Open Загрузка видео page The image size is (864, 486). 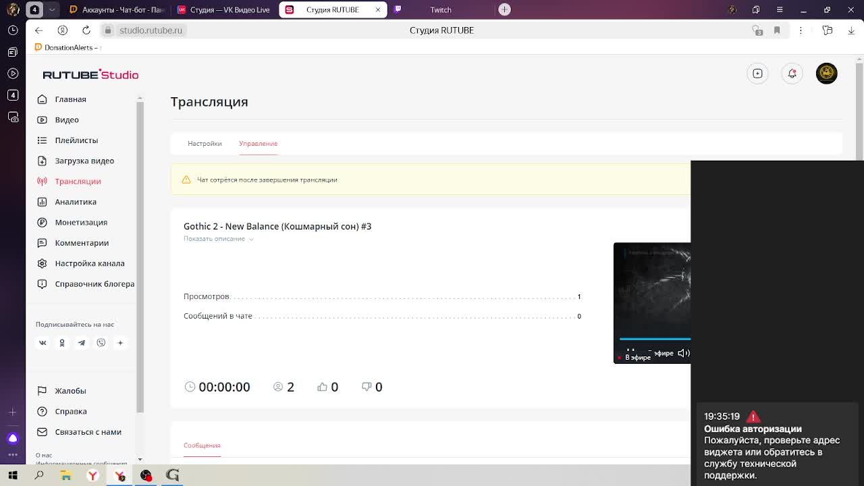[x=84, y=161]
